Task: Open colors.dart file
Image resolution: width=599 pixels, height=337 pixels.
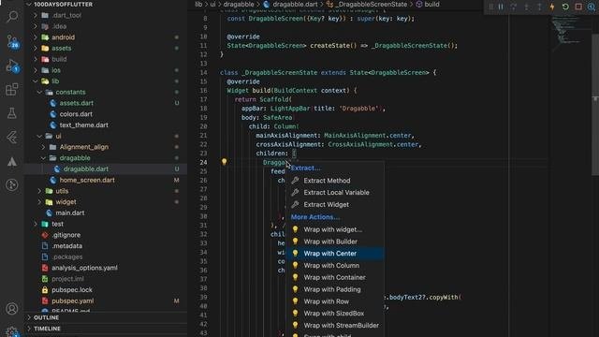Action: [x=76, y=114]
